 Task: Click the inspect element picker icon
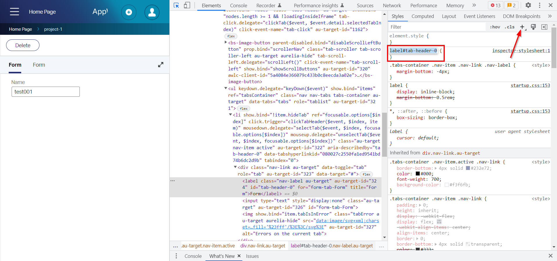click(x=176, y=5)
